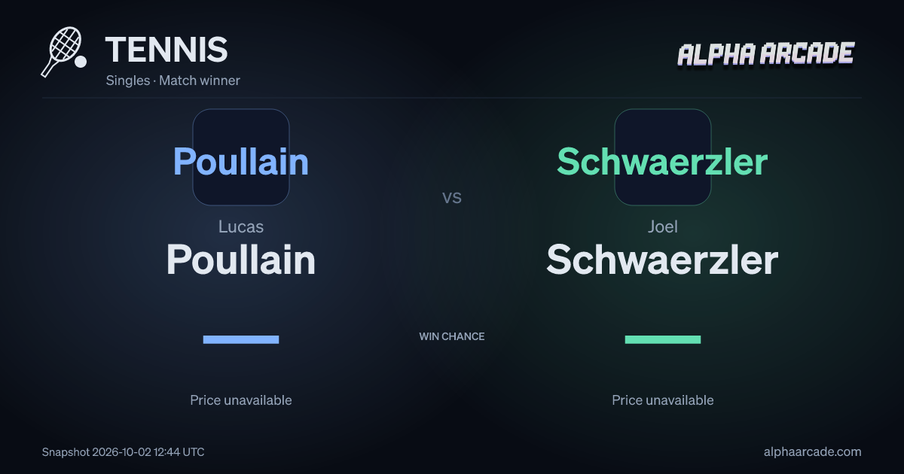
Task: Click the TENNIS heading
Action: click(x=166, y=50)
